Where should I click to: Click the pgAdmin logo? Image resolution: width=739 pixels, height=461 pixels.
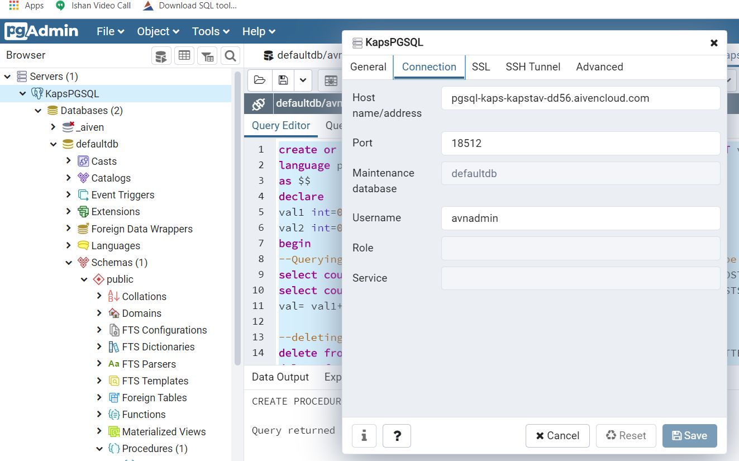coord(41,31)
